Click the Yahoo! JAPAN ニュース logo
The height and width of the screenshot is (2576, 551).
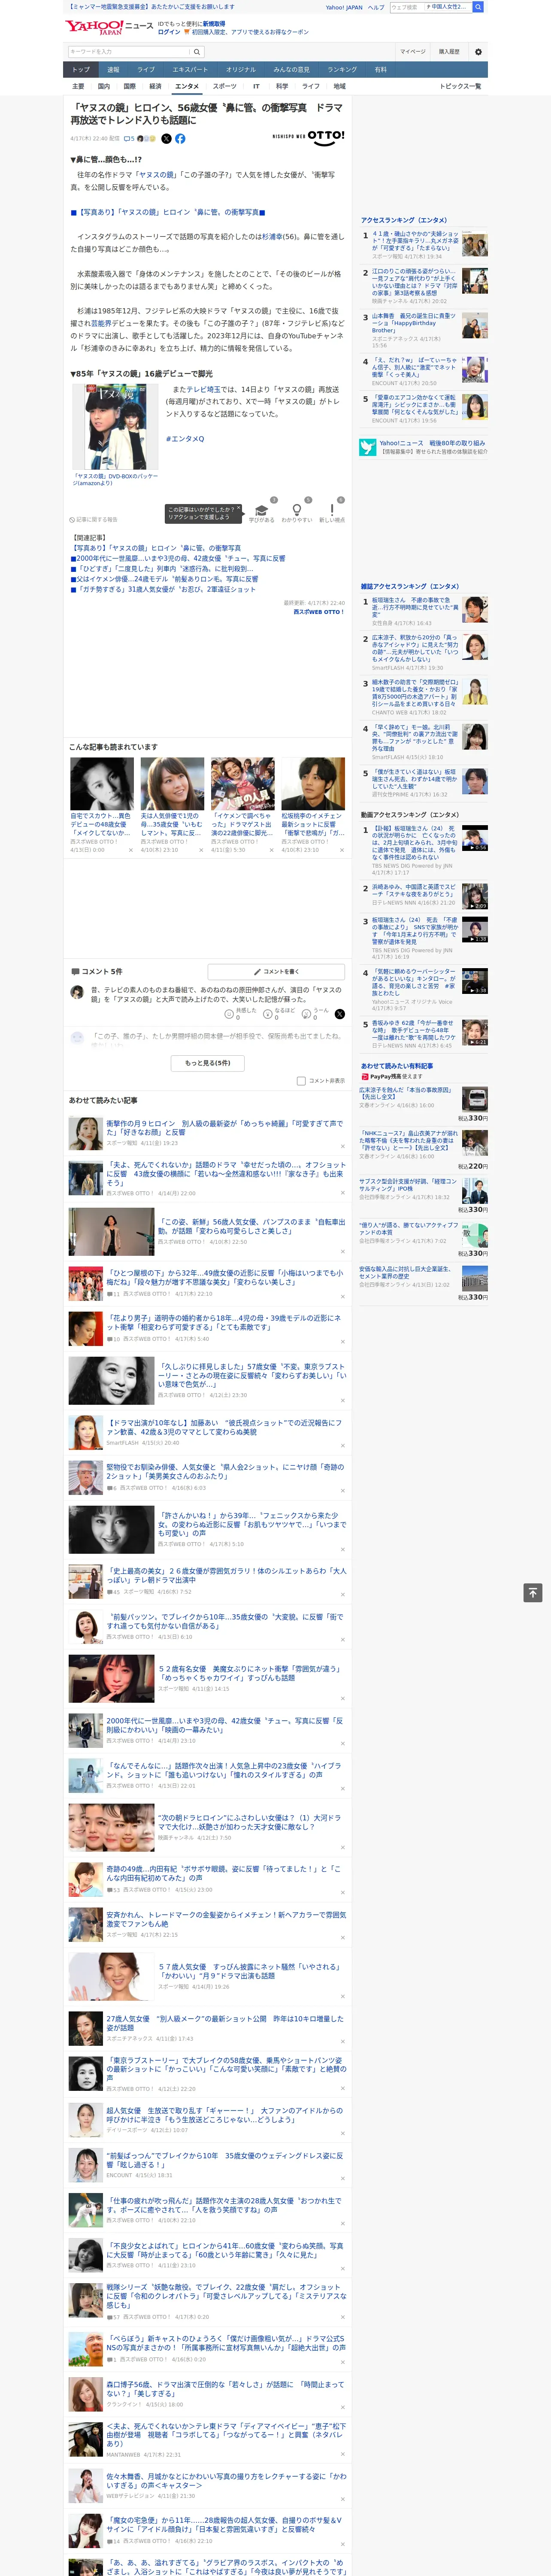(x=109, y=27)
